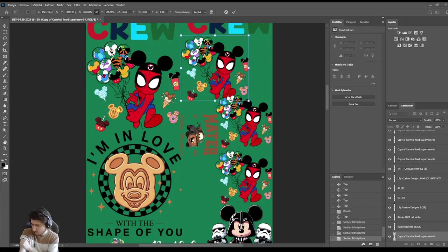Hide the VA-TP-26022503-NIH-a2a (1) layer
This screenshot has width=448, height=252.
pos(390,169)
